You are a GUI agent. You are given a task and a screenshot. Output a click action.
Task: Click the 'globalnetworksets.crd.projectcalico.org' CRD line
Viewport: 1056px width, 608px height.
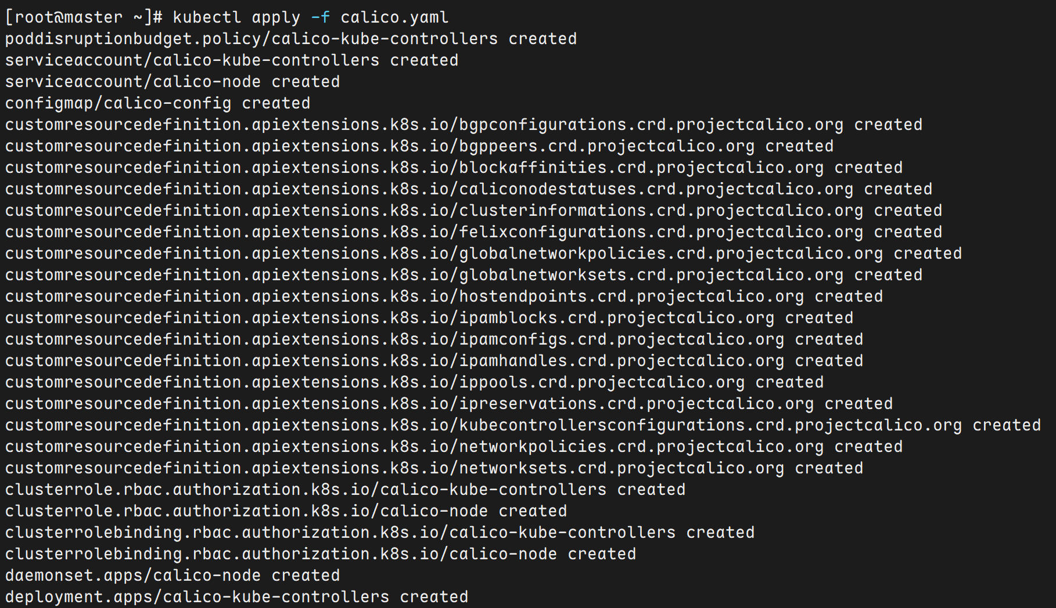point(464,275)
